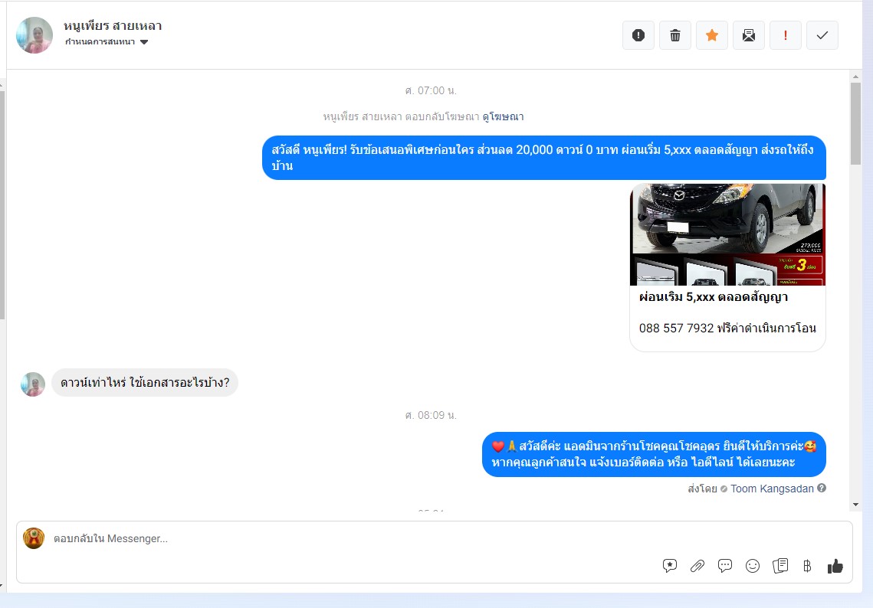Viewport: 873px width, 608px height.
Task: Open the Mazda truck ad image
Action: (727, 234)
